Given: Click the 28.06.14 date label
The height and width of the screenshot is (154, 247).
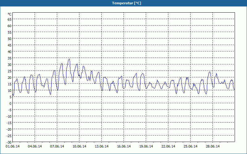Looking at the screenshot, I should pos(213,147).
